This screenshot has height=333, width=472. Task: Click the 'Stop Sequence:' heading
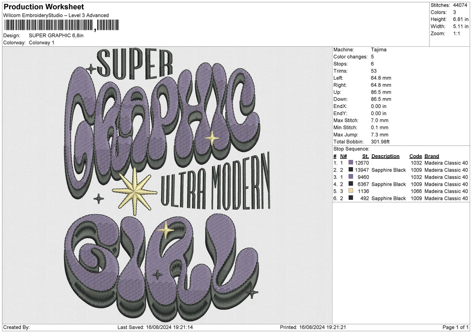[x=351, y=149]
